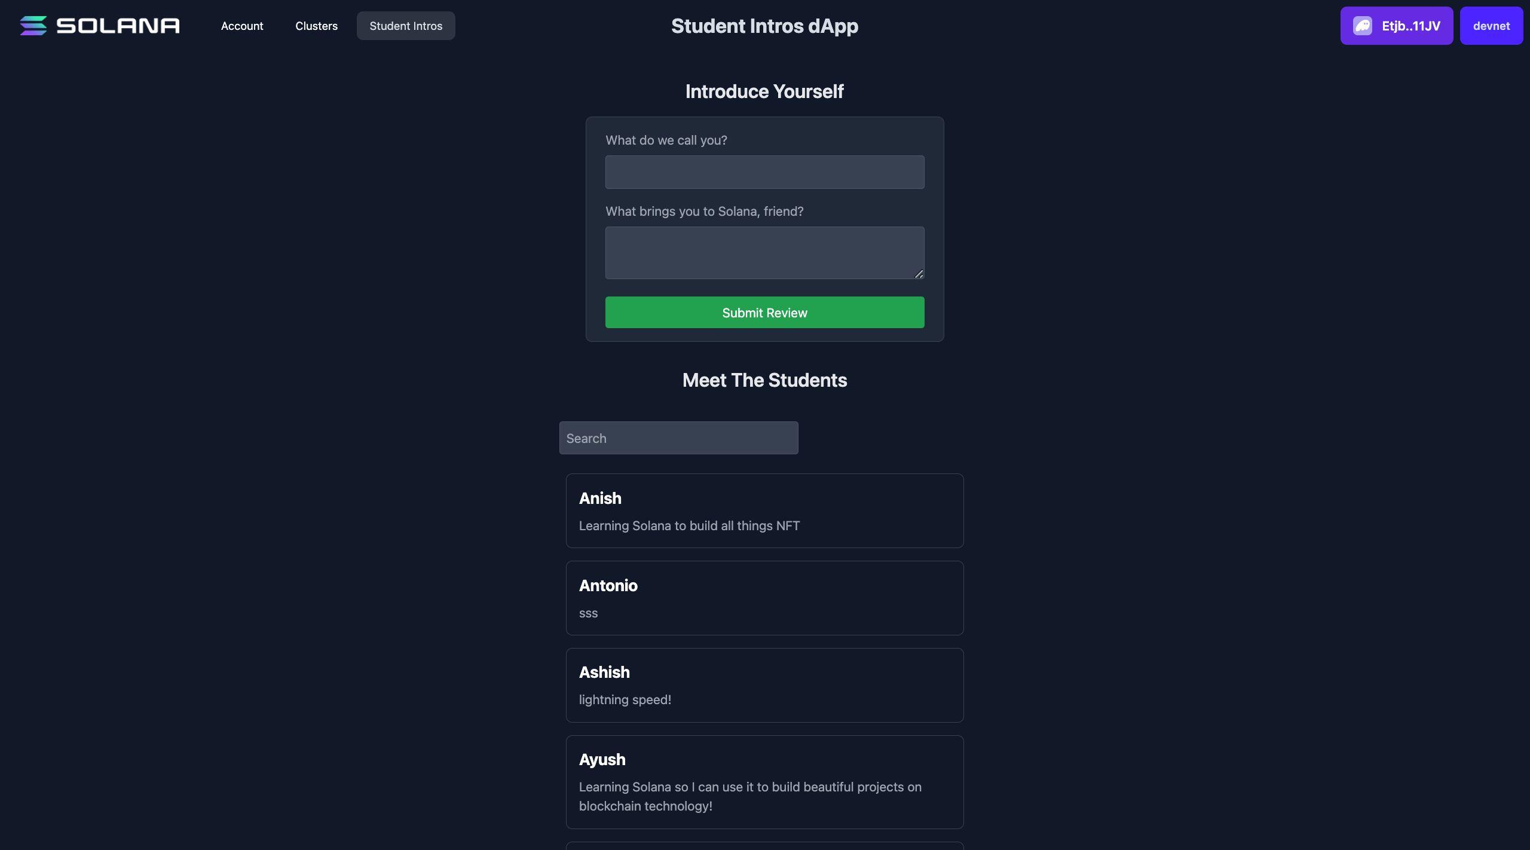The height and width of the screenshot is (850, 1530).
Task: Select the Antonio student card
Action: pyautogui.click(x=764, y=598)
